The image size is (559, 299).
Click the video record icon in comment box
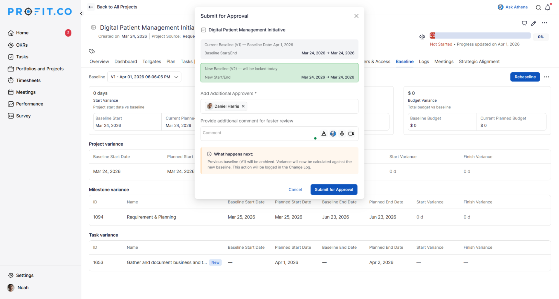point(351,134)
